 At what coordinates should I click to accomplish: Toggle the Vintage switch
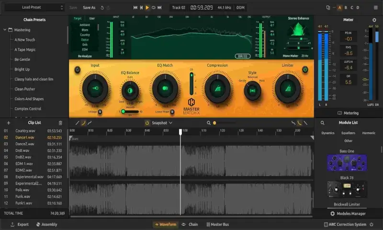(x=100, y=112)
